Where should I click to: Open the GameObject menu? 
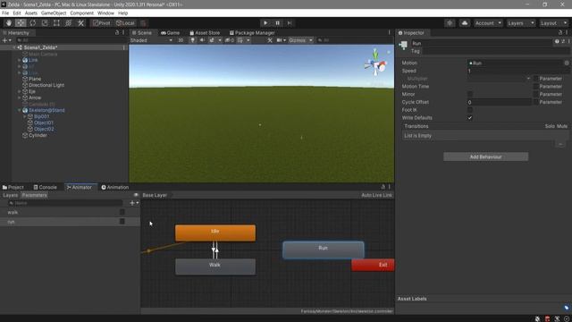[54, 13]
